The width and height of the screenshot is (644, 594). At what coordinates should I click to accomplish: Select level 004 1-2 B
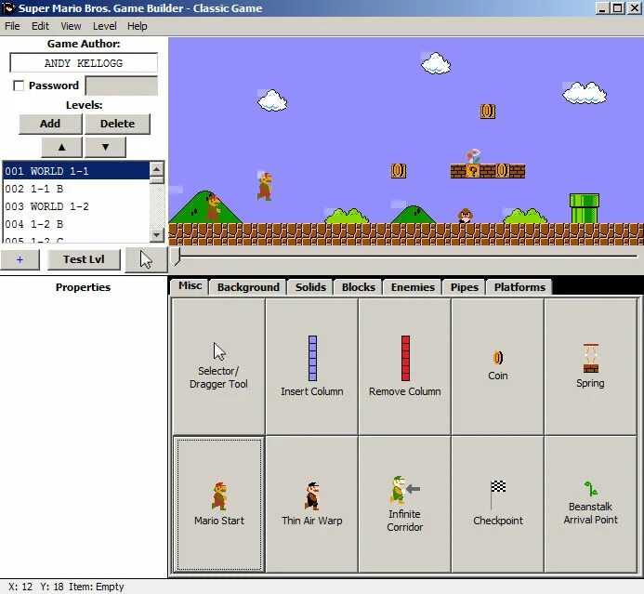(x=76, y=224)
